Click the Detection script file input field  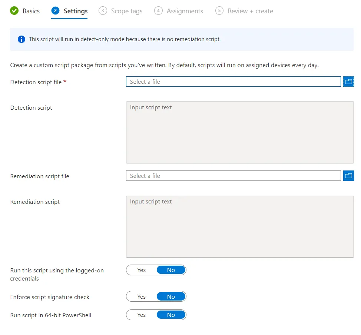233,82
